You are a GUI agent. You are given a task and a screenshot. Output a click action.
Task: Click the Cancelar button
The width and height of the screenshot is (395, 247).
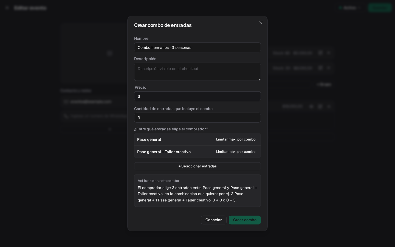pos(214,220)
